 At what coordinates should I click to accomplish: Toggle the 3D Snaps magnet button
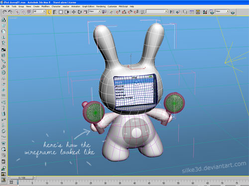[118, 12]
